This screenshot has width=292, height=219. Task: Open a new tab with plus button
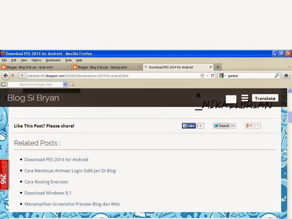click(x=218, y=67)
